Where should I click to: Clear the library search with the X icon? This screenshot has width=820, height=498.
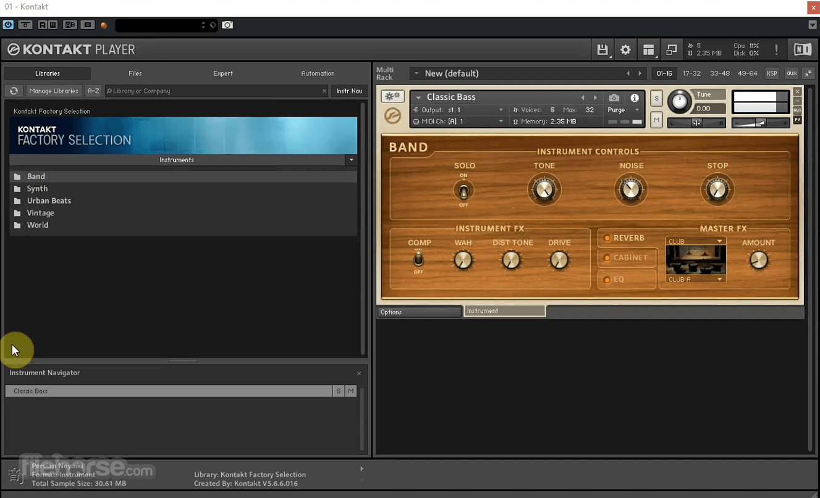pyautogui.click(x=324, y=91)
